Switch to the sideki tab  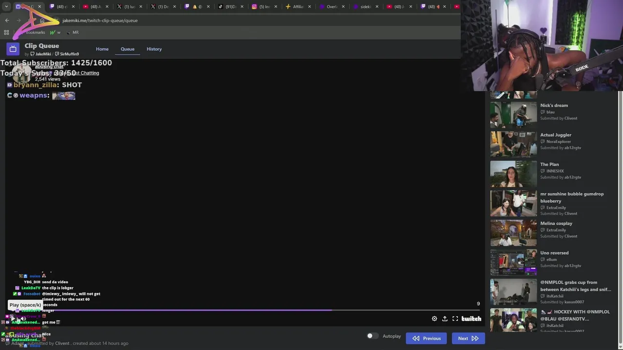click(365, 6)
